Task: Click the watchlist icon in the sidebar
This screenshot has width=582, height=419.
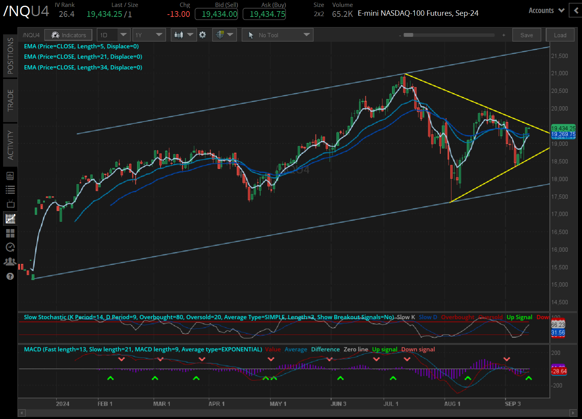Action: [x=10, y=189]
